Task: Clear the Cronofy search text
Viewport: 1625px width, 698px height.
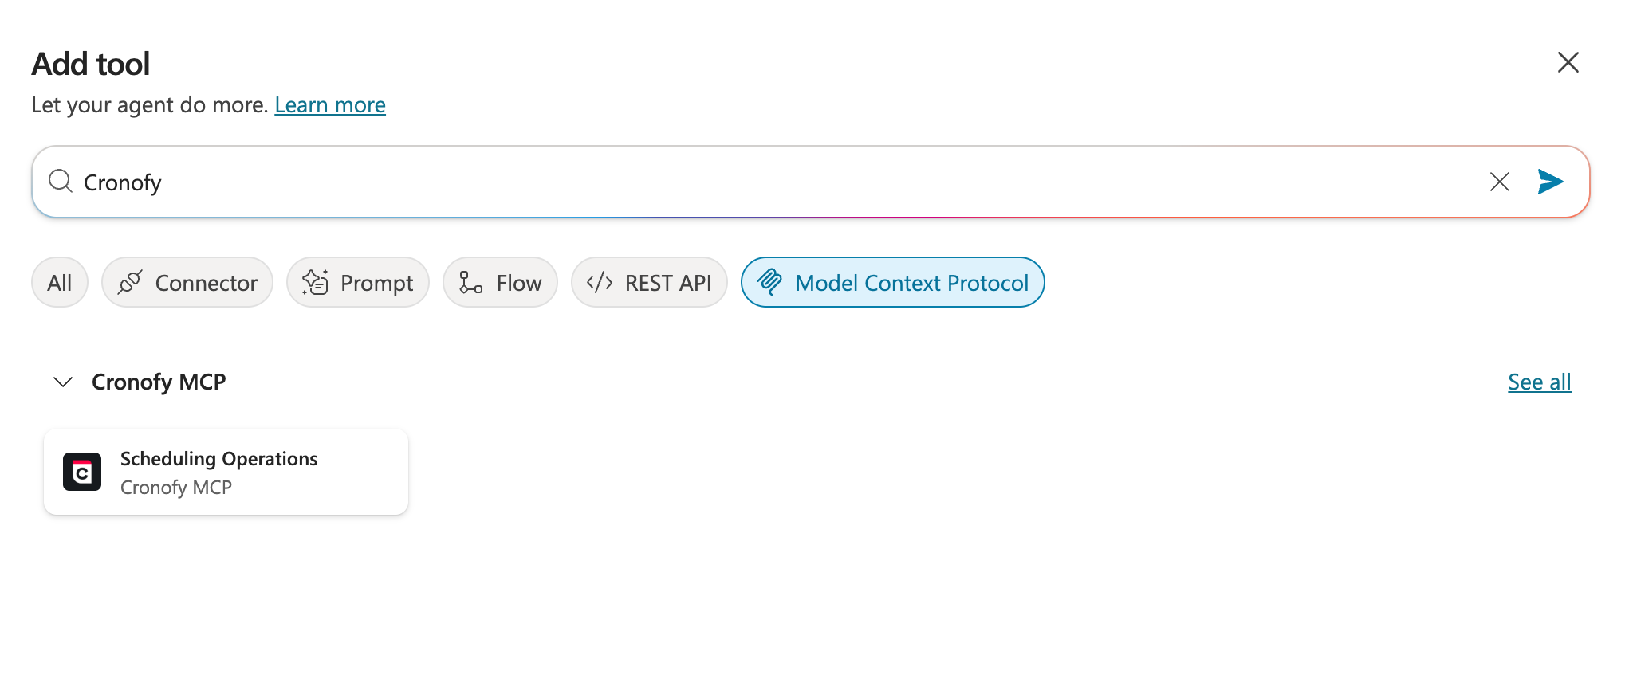Action: [x=1499, y=182]
